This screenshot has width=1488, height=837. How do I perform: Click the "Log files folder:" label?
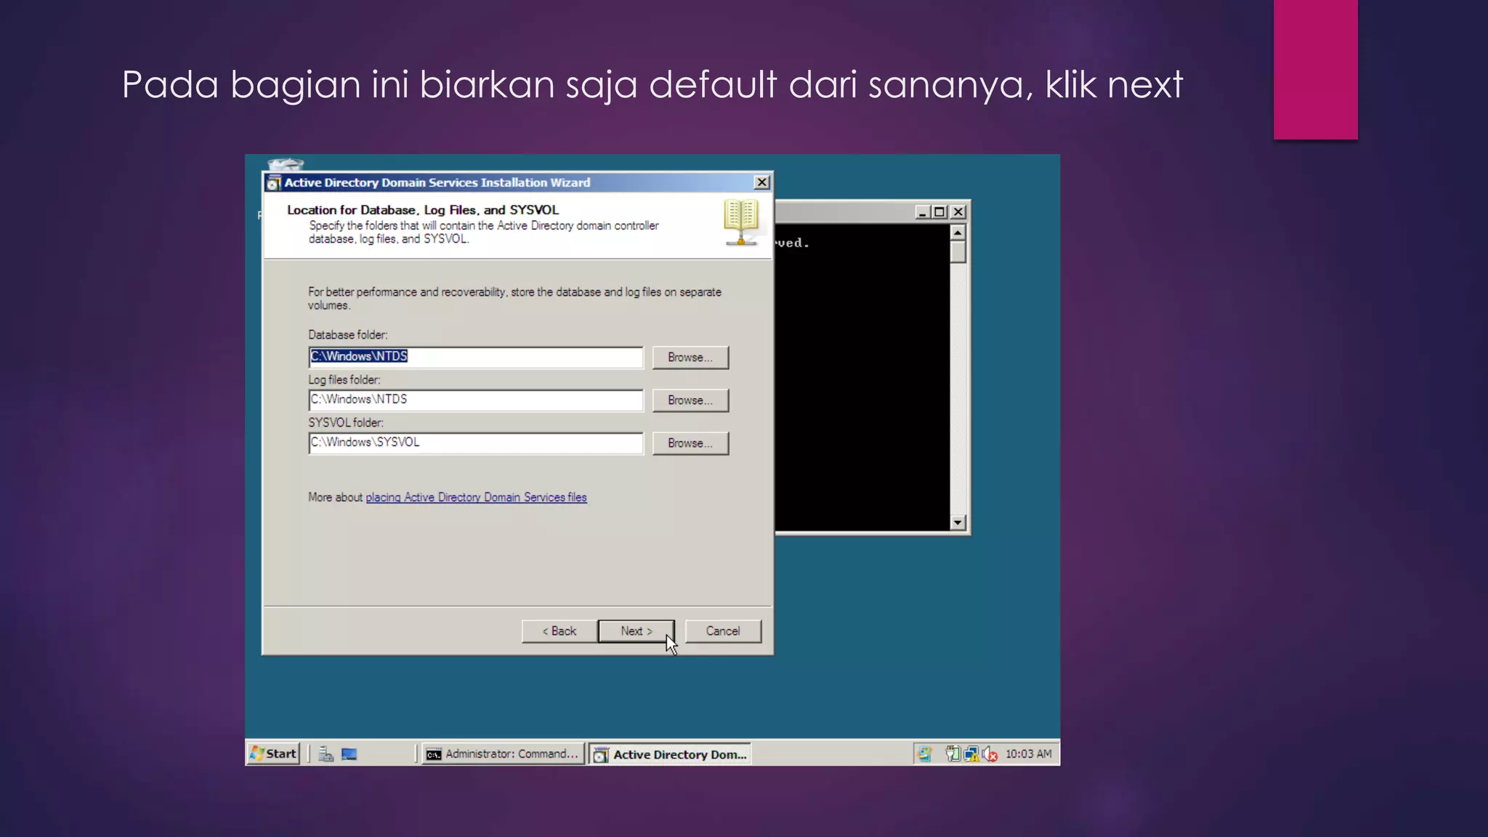[x=344, y=380]
